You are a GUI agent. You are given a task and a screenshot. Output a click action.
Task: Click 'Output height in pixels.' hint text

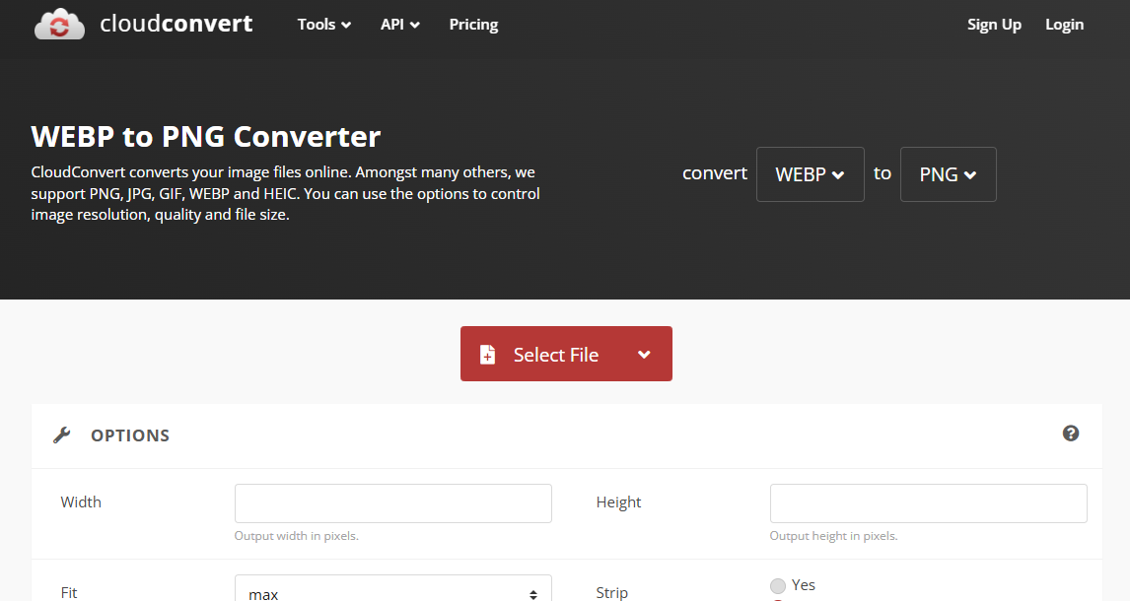click(x=834, y=536)
